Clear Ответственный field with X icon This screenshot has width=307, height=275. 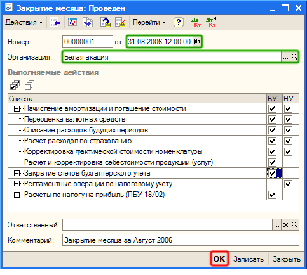285,225
